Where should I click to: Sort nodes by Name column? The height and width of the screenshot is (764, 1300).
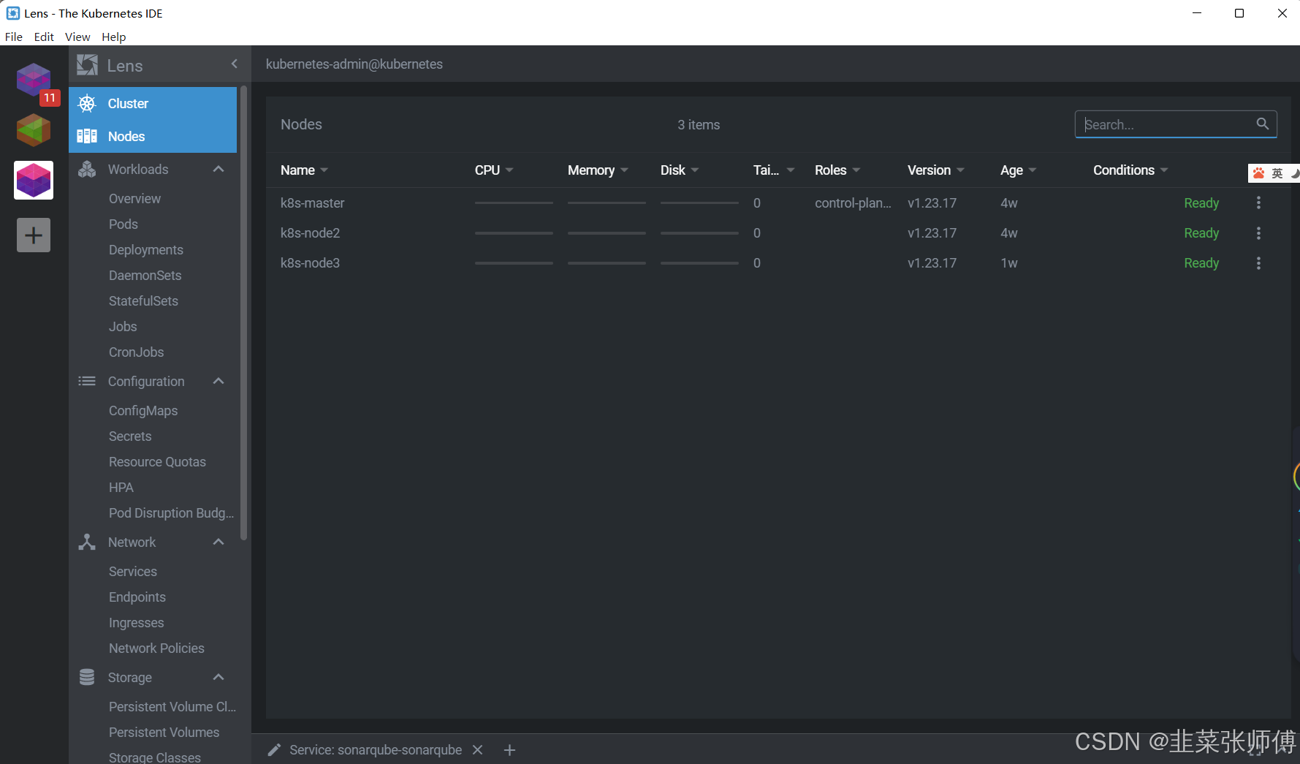pos(304,170)
